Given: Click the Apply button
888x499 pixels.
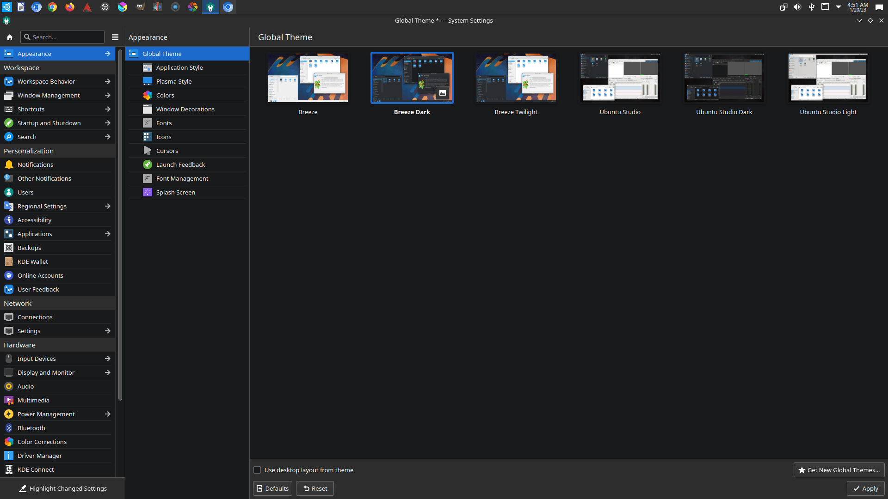Looking at the screenshot, I should [865, 488].
